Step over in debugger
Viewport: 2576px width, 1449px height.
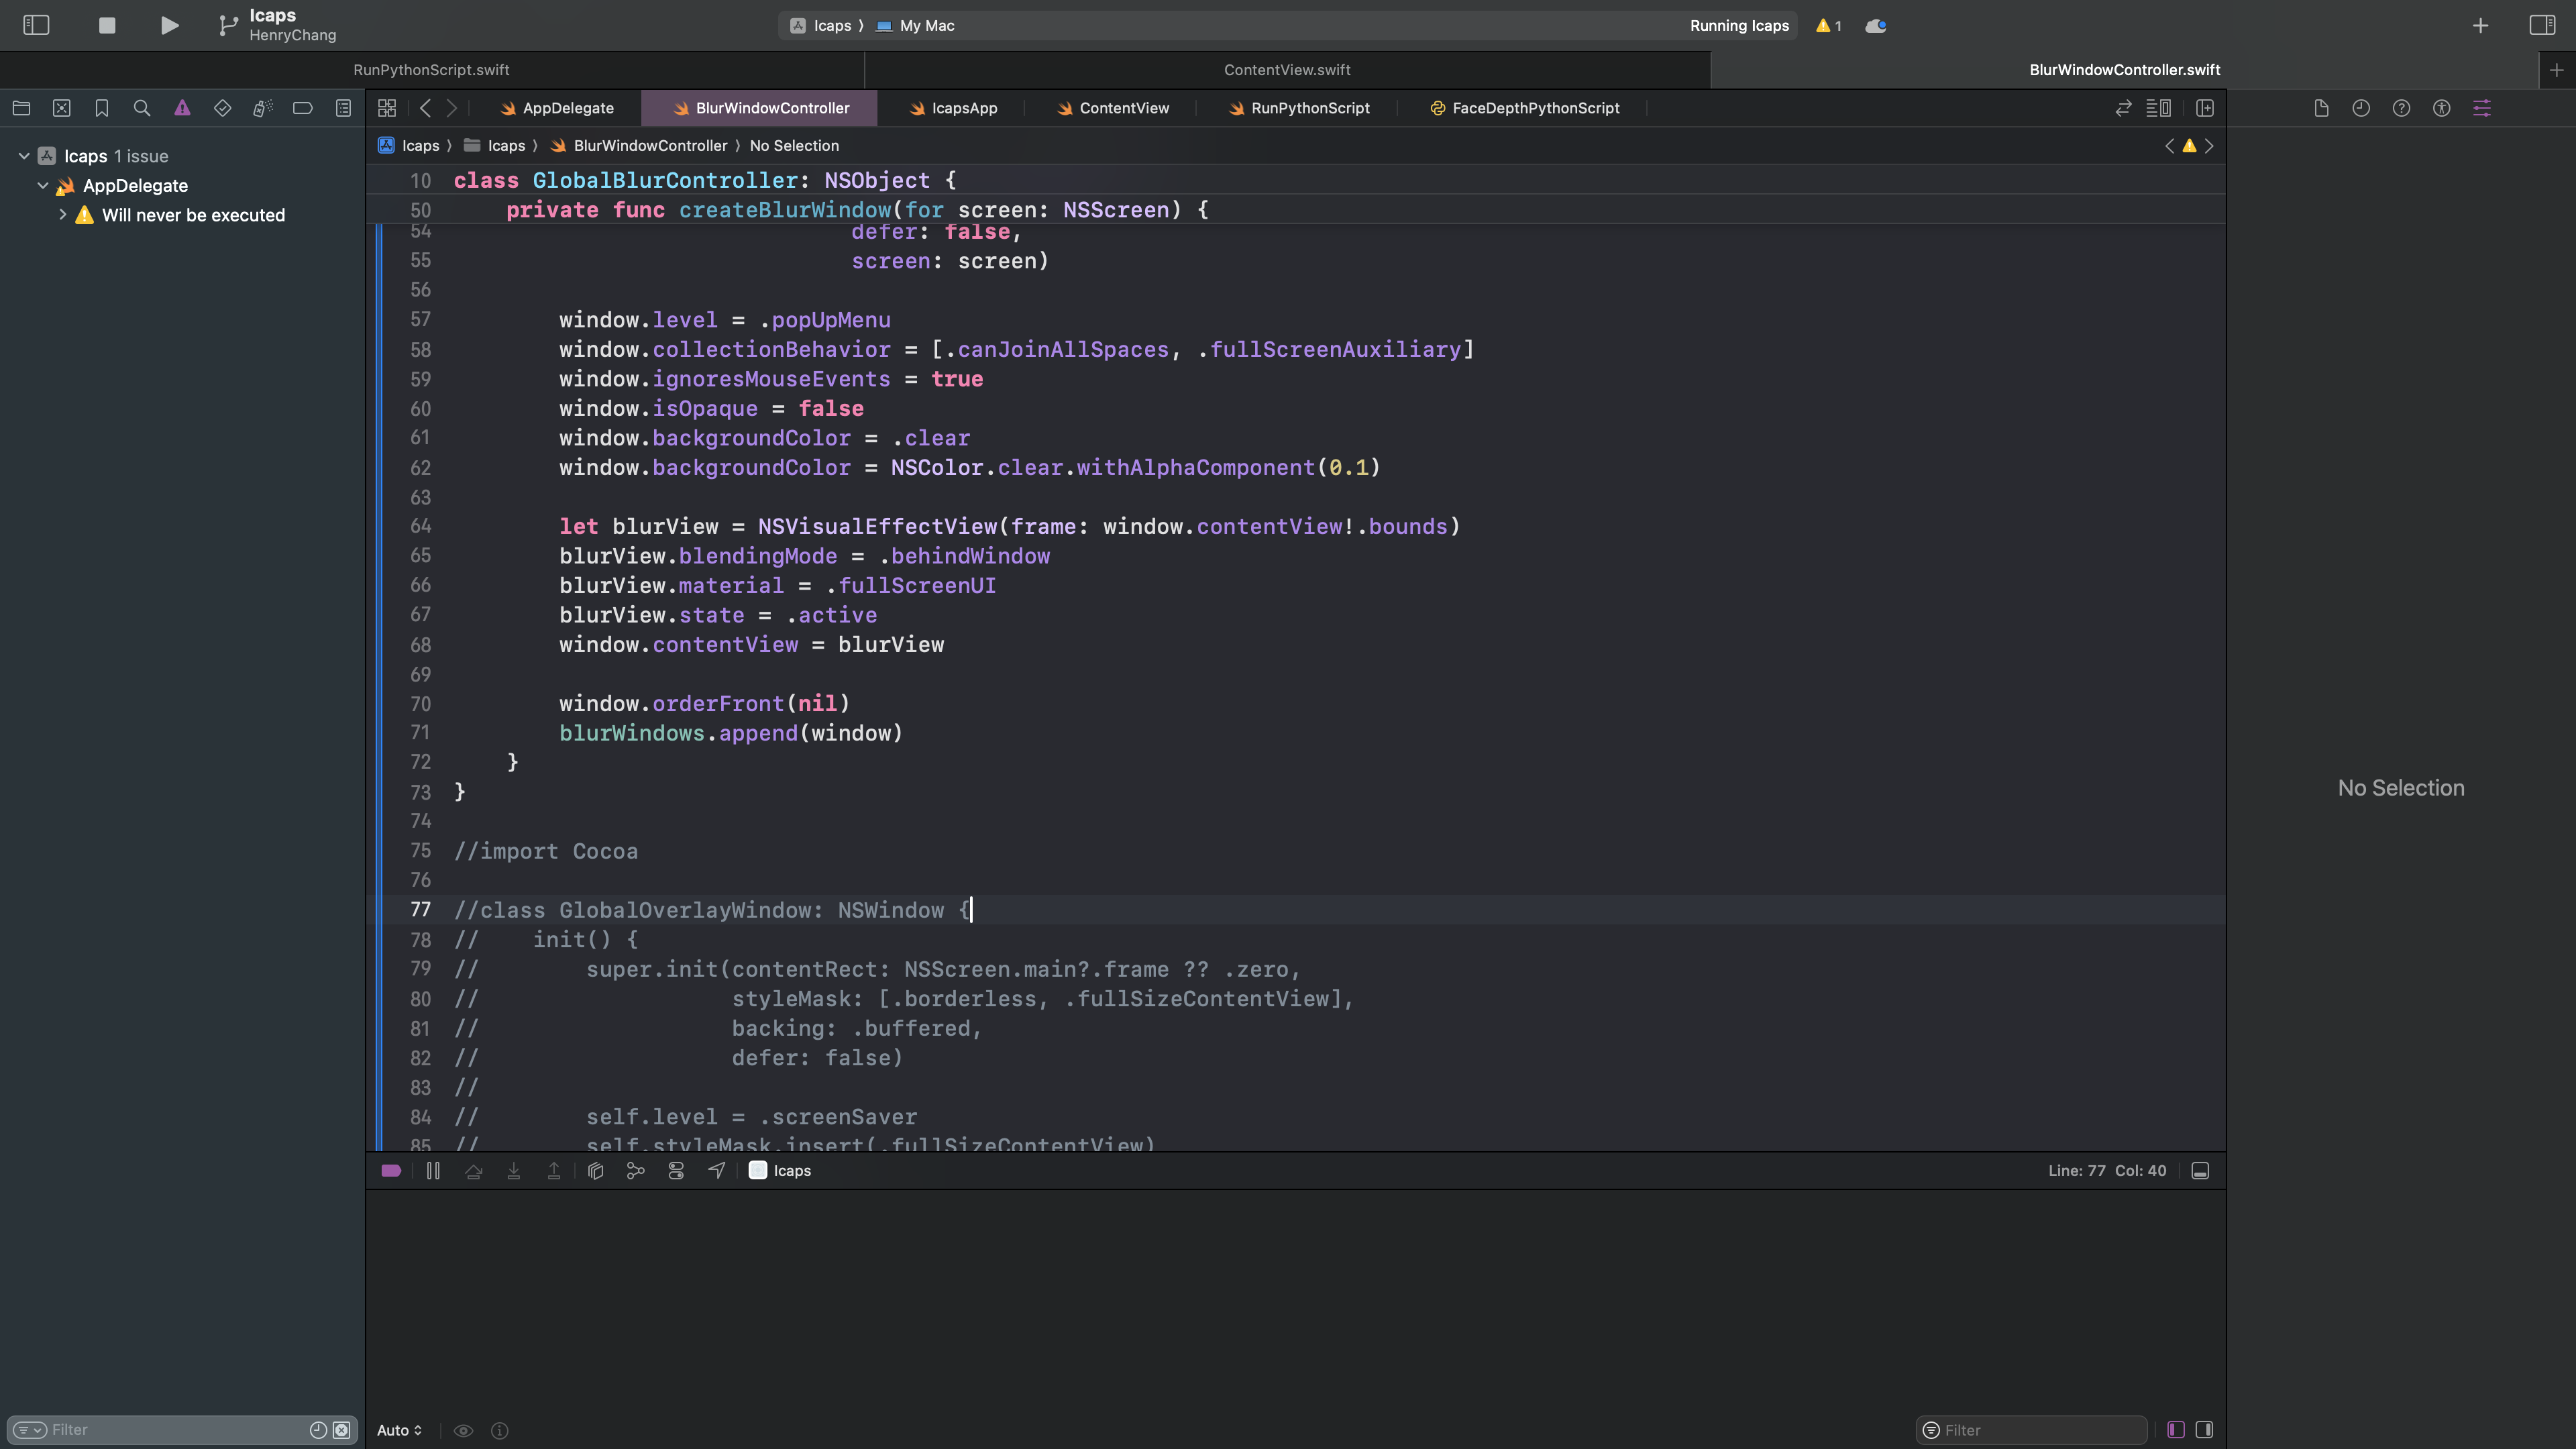(473, 1171)
